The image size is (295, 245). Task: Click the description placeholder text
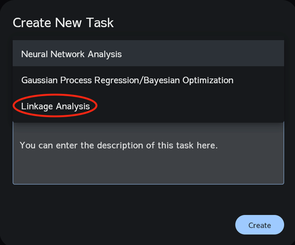(119, 145)
